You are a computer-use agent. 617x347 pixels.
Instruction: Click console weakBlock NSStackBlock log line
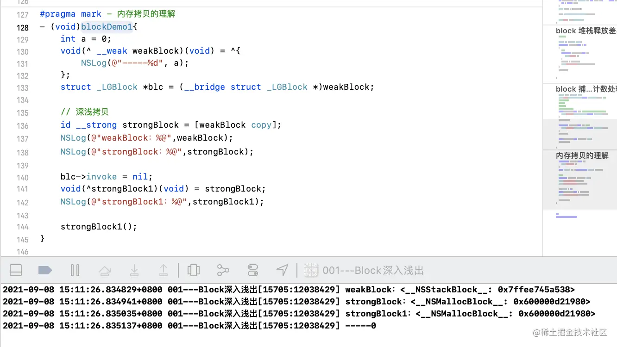point(289,290)
